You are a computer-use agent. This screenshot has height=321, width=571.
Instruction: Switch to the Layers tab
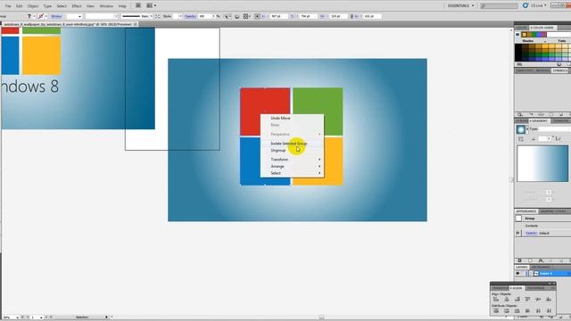click(x=521, y=267)
